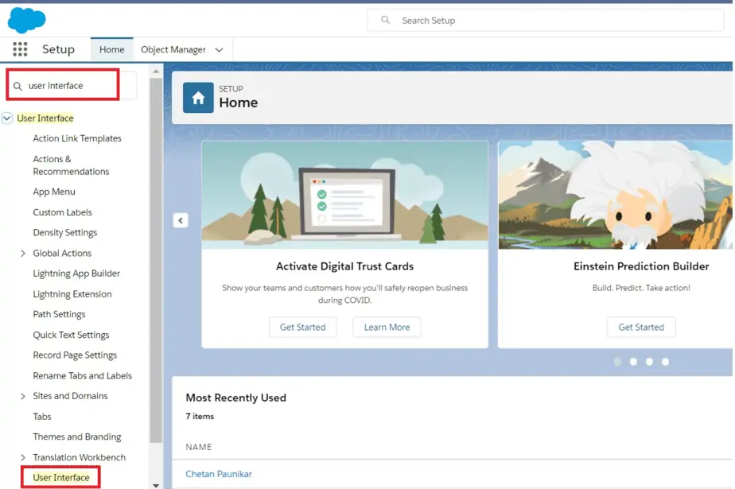
Task: Open the Object Manager tab
Action: [x=175, y=49]
